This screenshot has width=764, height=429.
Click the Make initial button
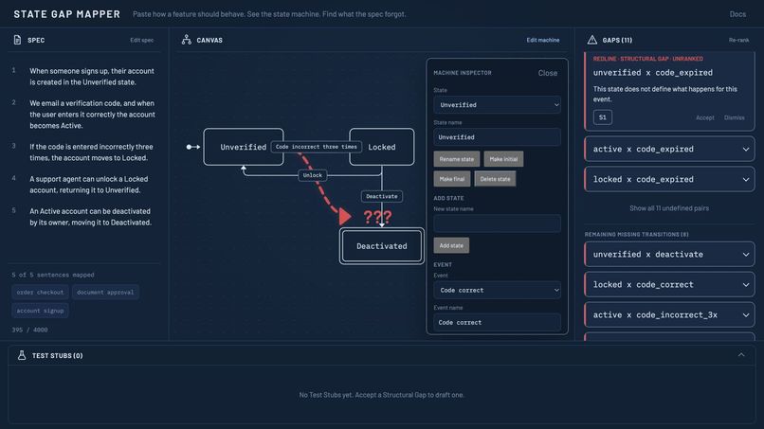click(503, 159)
